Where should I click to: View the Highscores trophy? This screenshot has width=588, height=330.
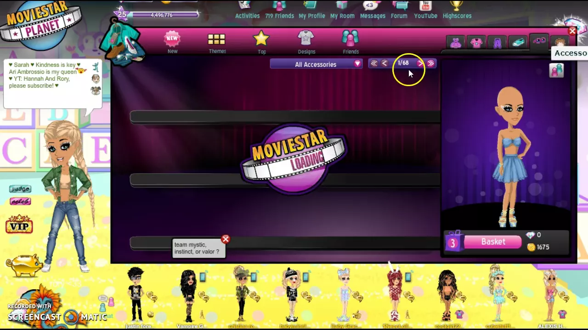(x=457, y=10)
